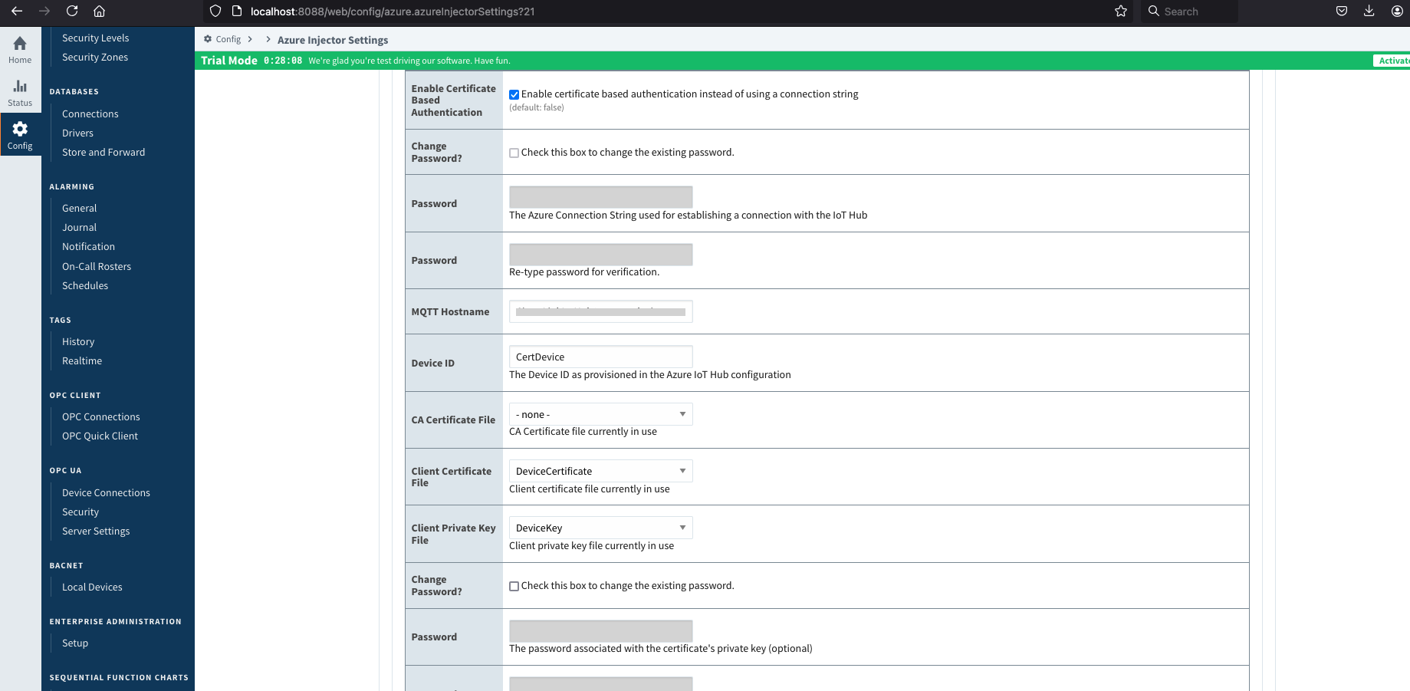Check the first Change Password checkbox
1410x691 pixels.
click(x=514, y=153)
